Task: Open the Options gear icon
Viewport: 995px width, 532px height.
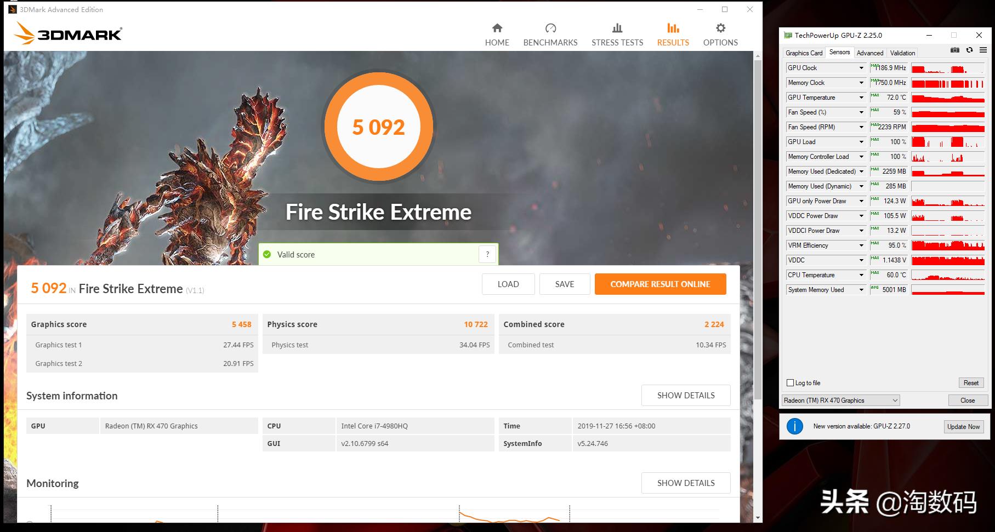Action: click(720, 28)
